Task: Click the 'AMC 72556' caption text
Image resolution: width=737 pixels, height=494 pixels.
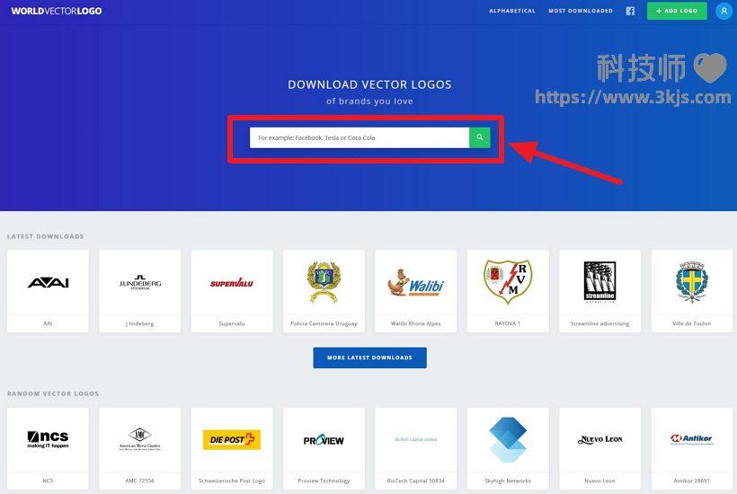Action: click(x=139, y=481)
